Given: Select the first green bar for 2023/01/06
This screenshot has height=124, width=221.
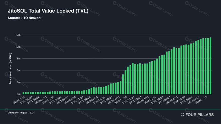Looking at the screenshot, I should [x=23, y=93].
